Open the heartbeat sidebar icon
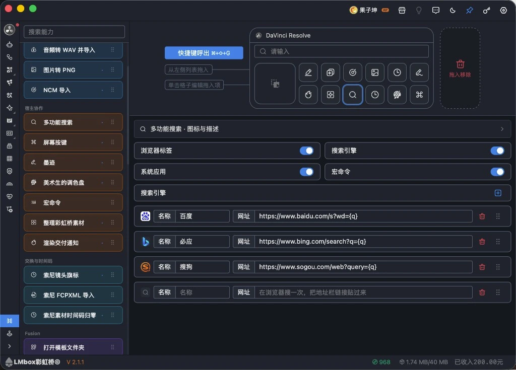The image size is (516, 370). coord(10,196)
